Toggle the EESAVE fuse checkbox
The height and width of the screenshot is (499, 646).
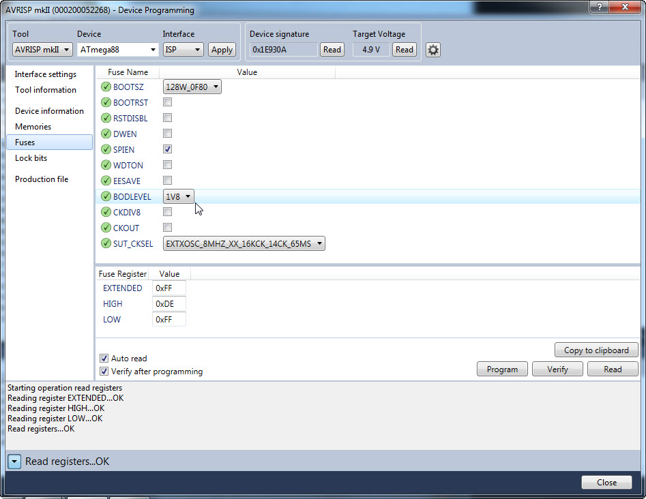(167, 181)
